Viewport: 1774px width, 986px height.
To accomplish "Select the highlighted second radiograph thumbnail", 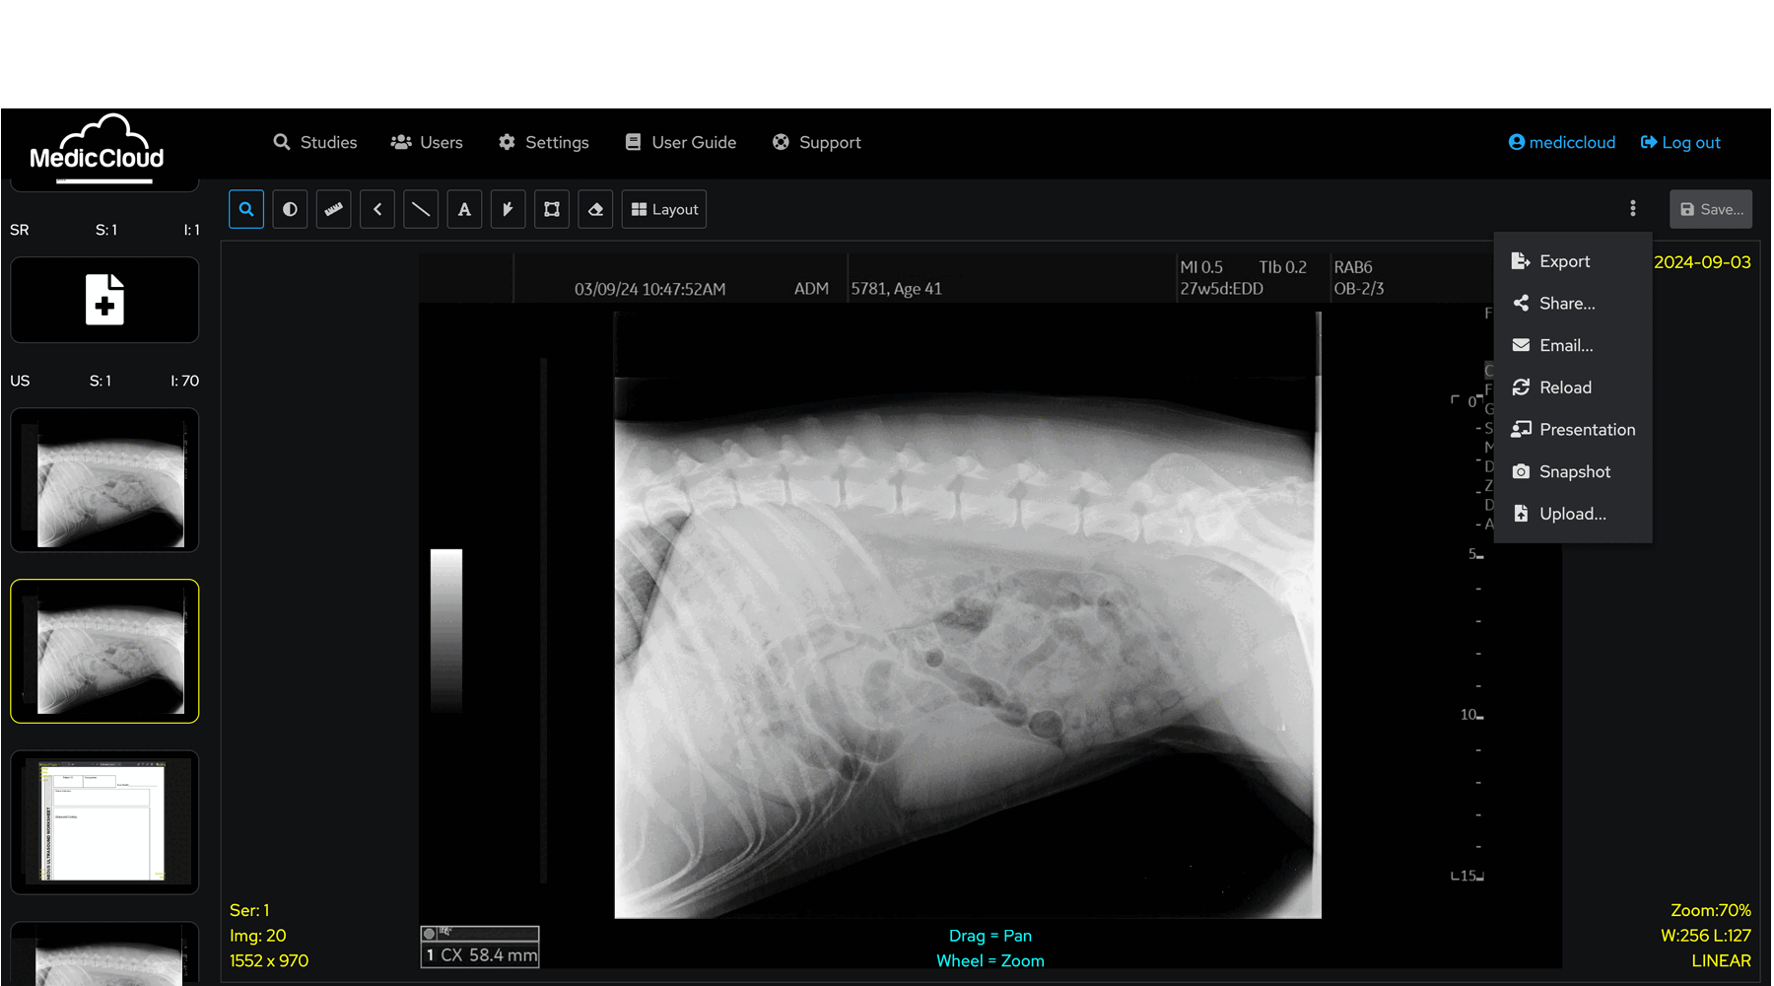I will click(104, 651).
